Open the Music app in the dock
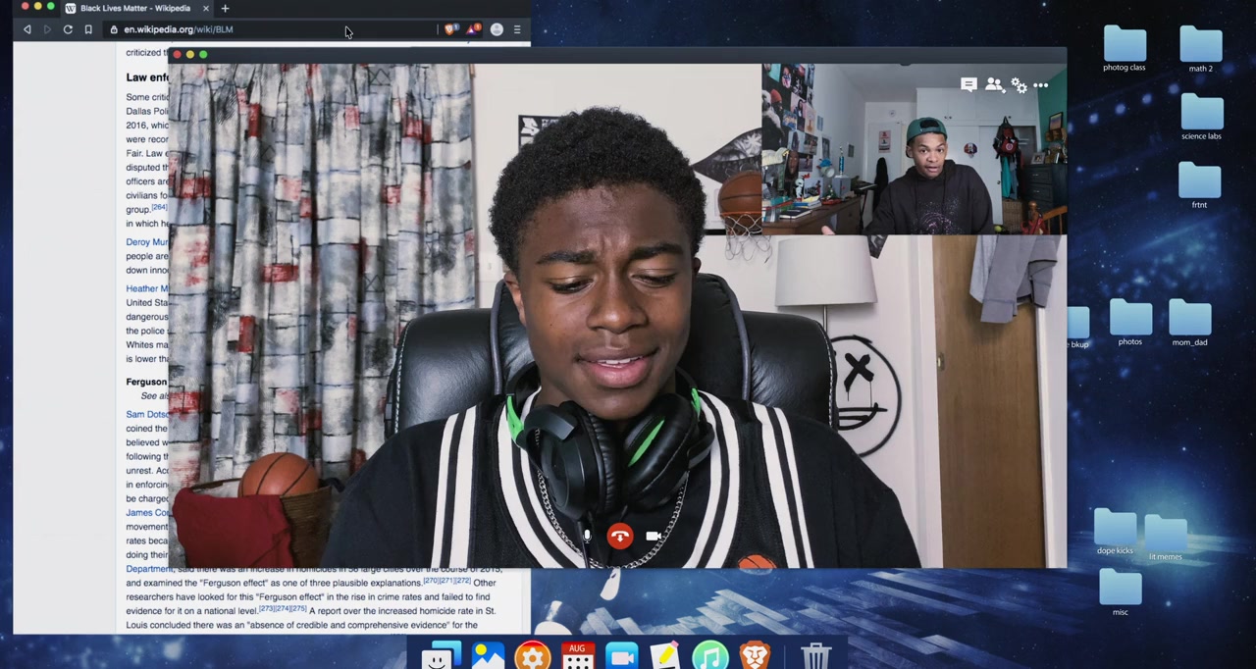The width and height of the screenshot is (1256, 669). 709,655
